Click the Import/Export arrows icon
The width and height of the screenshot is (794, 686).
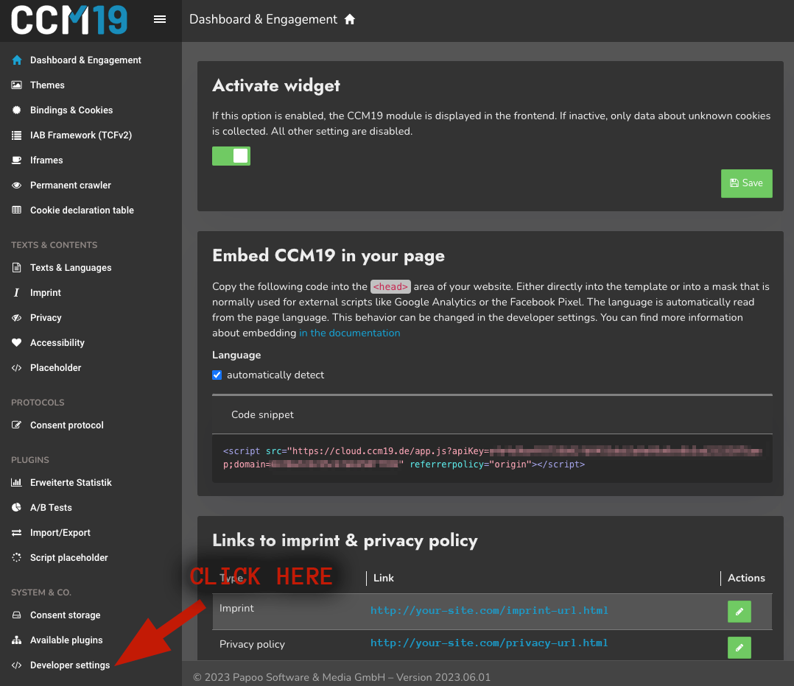coord(17,533)
